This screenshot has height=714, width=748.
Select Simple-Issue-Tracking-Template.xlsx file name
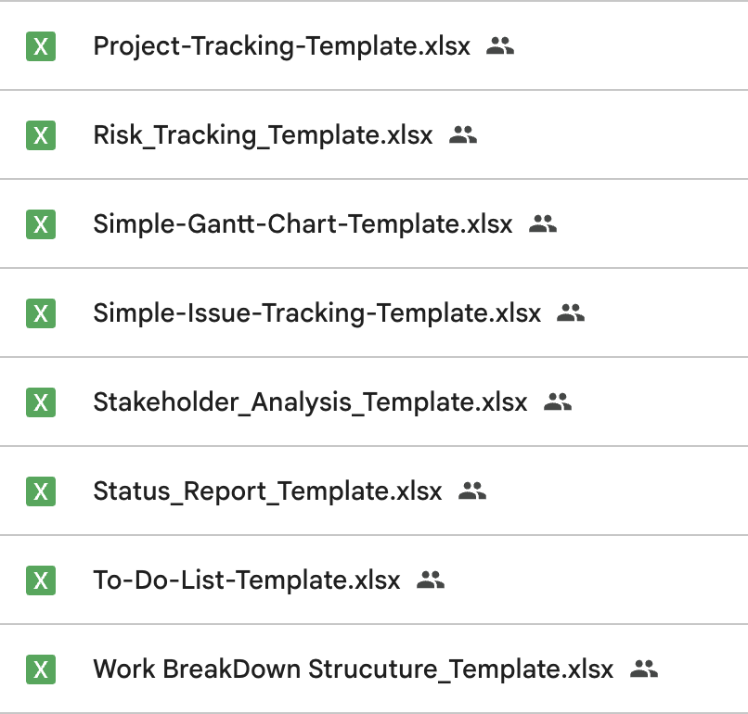316,313
